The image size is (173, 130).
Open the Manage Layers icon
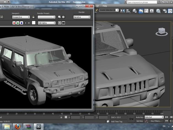coord(135,11)
